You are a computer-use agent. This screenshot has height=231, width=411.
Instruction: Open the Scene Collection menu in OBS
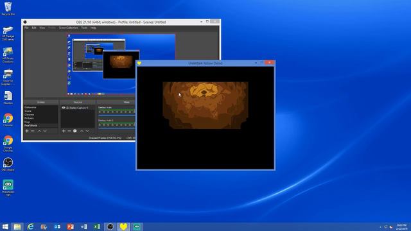click(69, 28)
